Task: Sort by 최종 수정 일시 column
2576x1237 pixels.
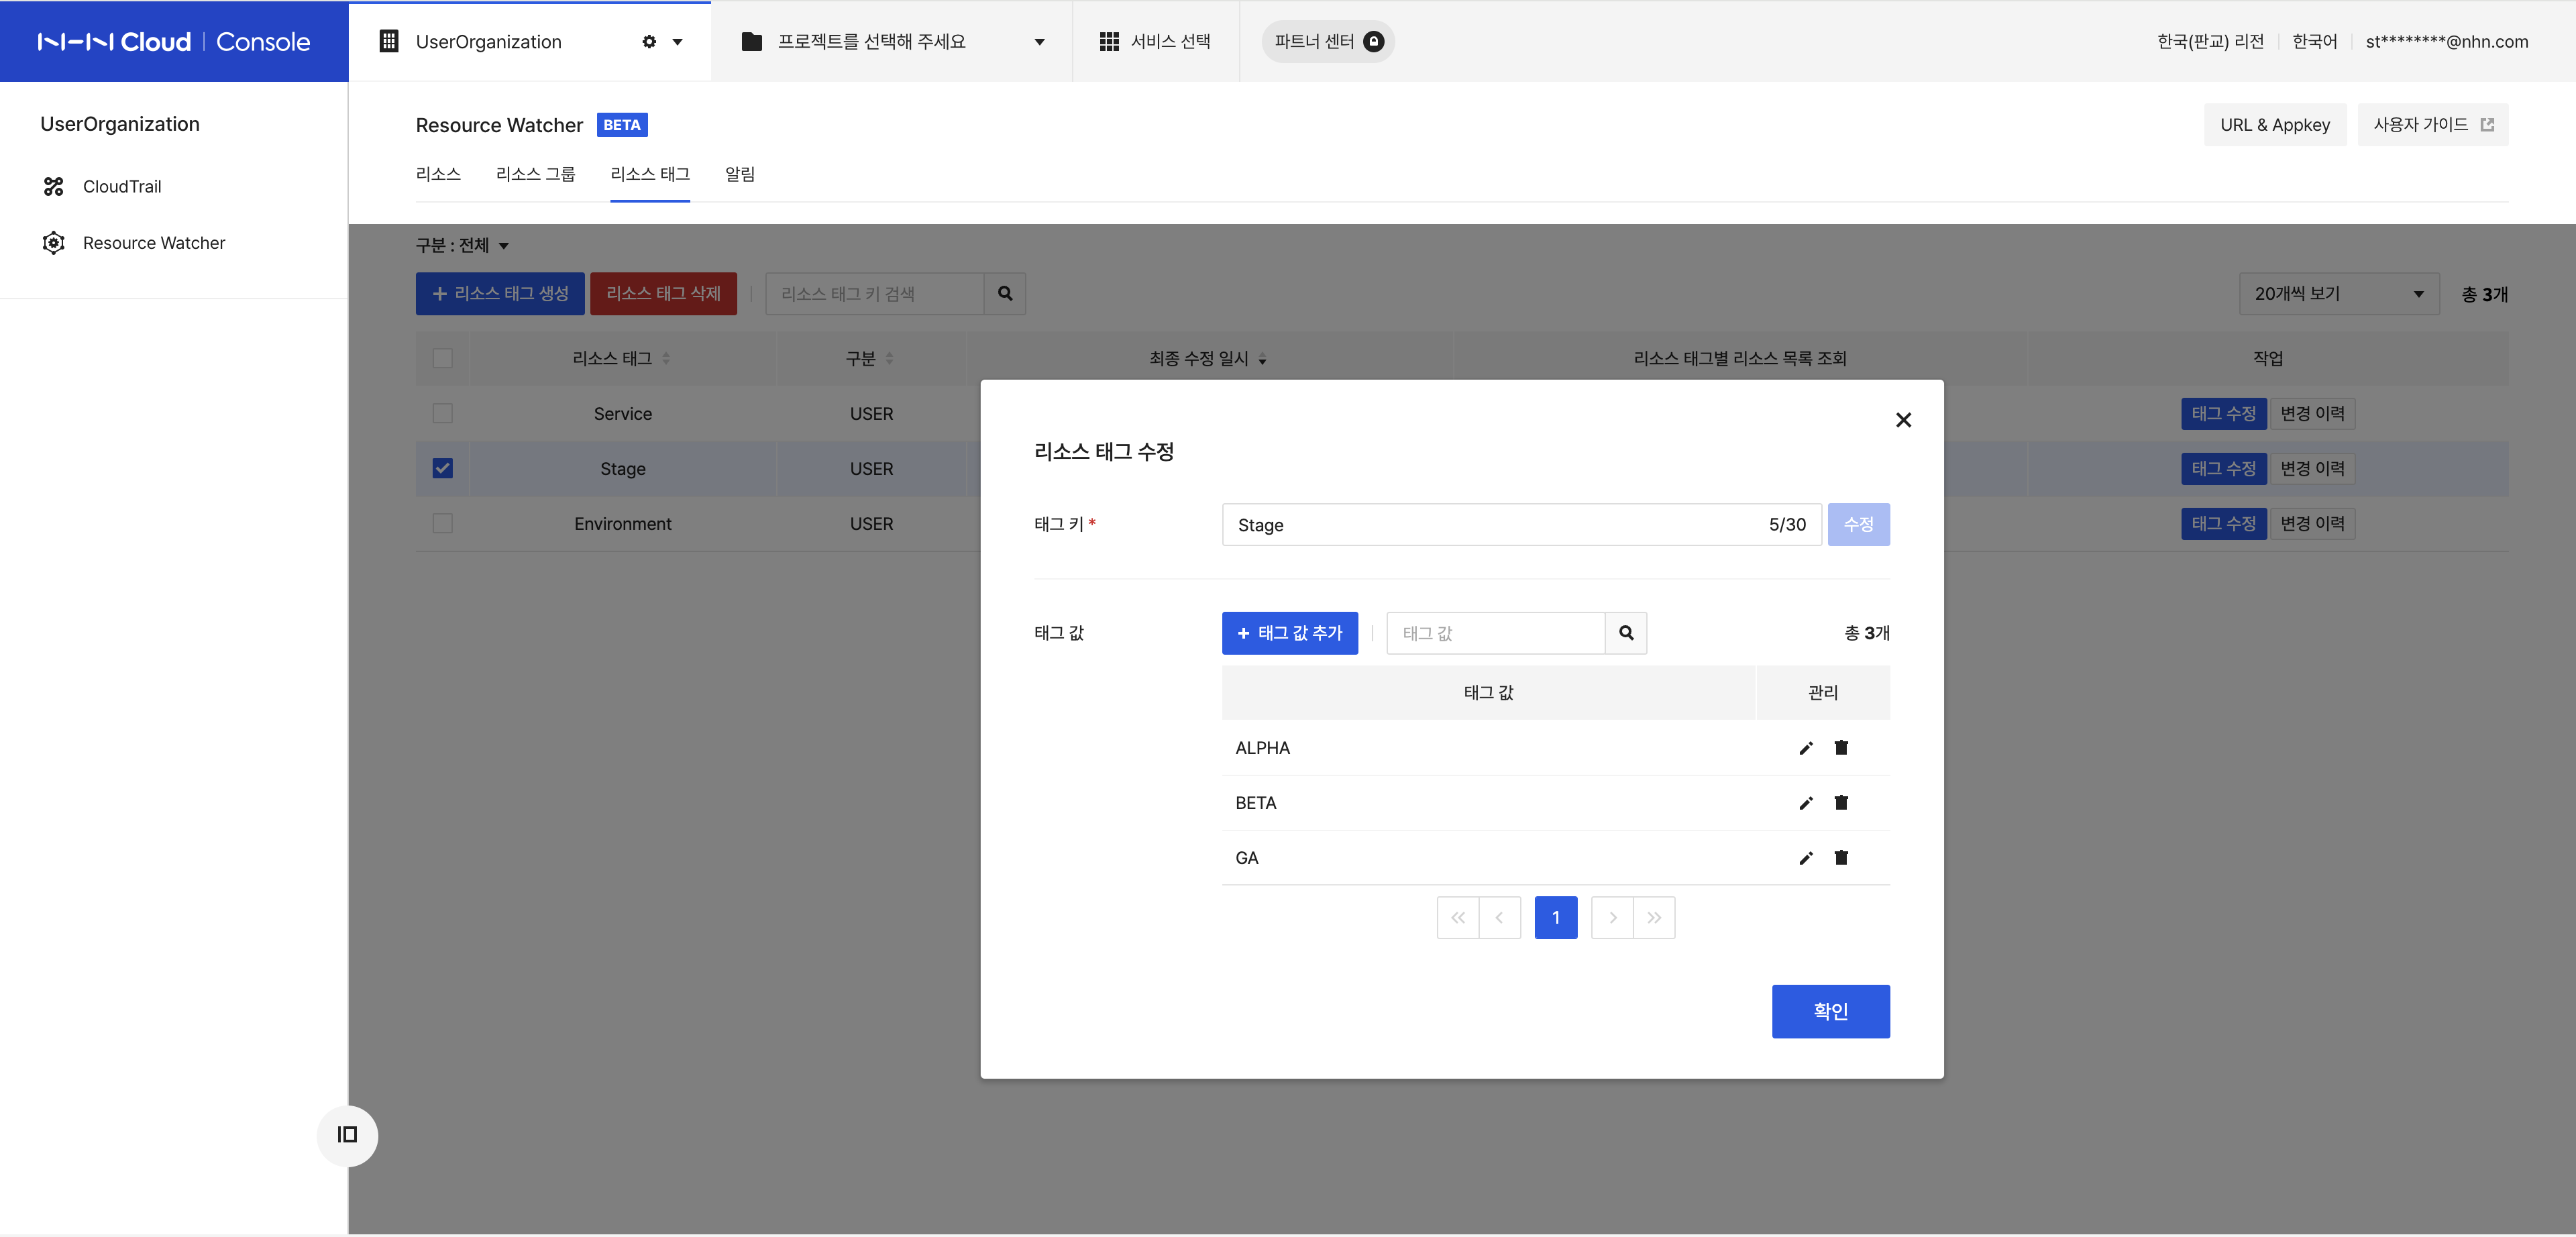Action: 1263,360
